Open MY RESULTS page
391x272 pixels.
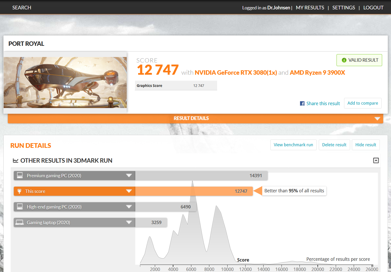point(310,8)
